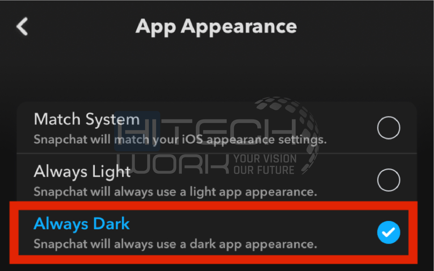Click the 'OUR FUTURE' watermark text

pyautogui.click(x=264, y=170)
